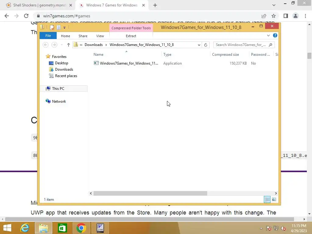The width and height of the screenshot is (312, 234).
Task: Open the Chrome profile avatar menu
Action: coord(296,16)
